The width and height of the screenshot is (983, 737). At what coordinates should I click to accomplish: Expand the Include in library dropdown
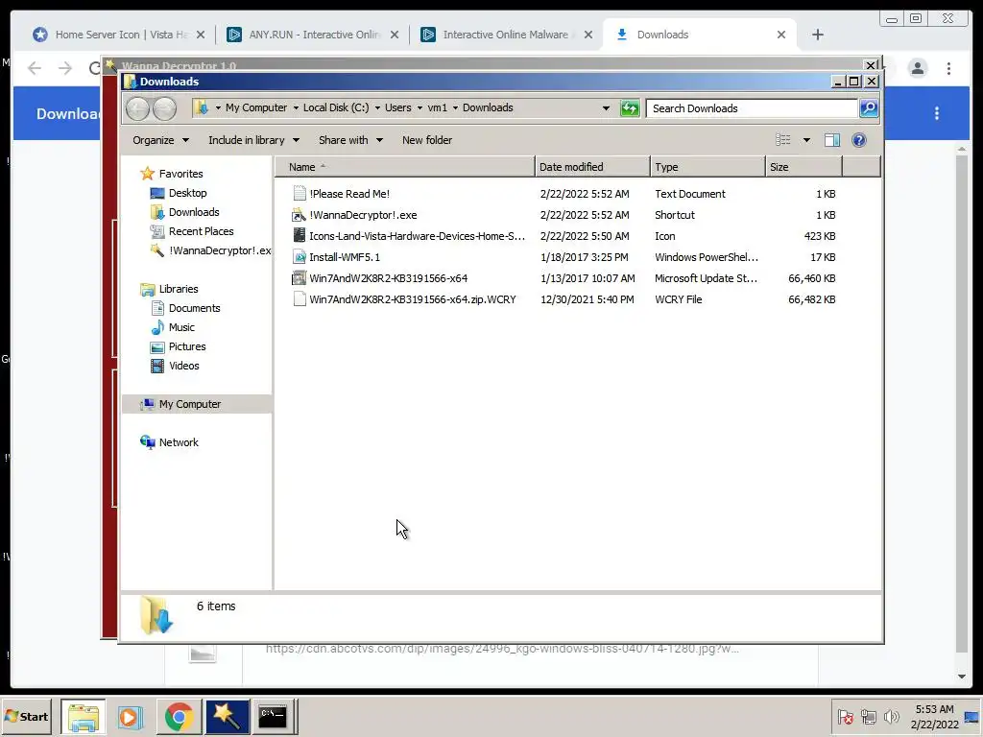pos(253,140)
